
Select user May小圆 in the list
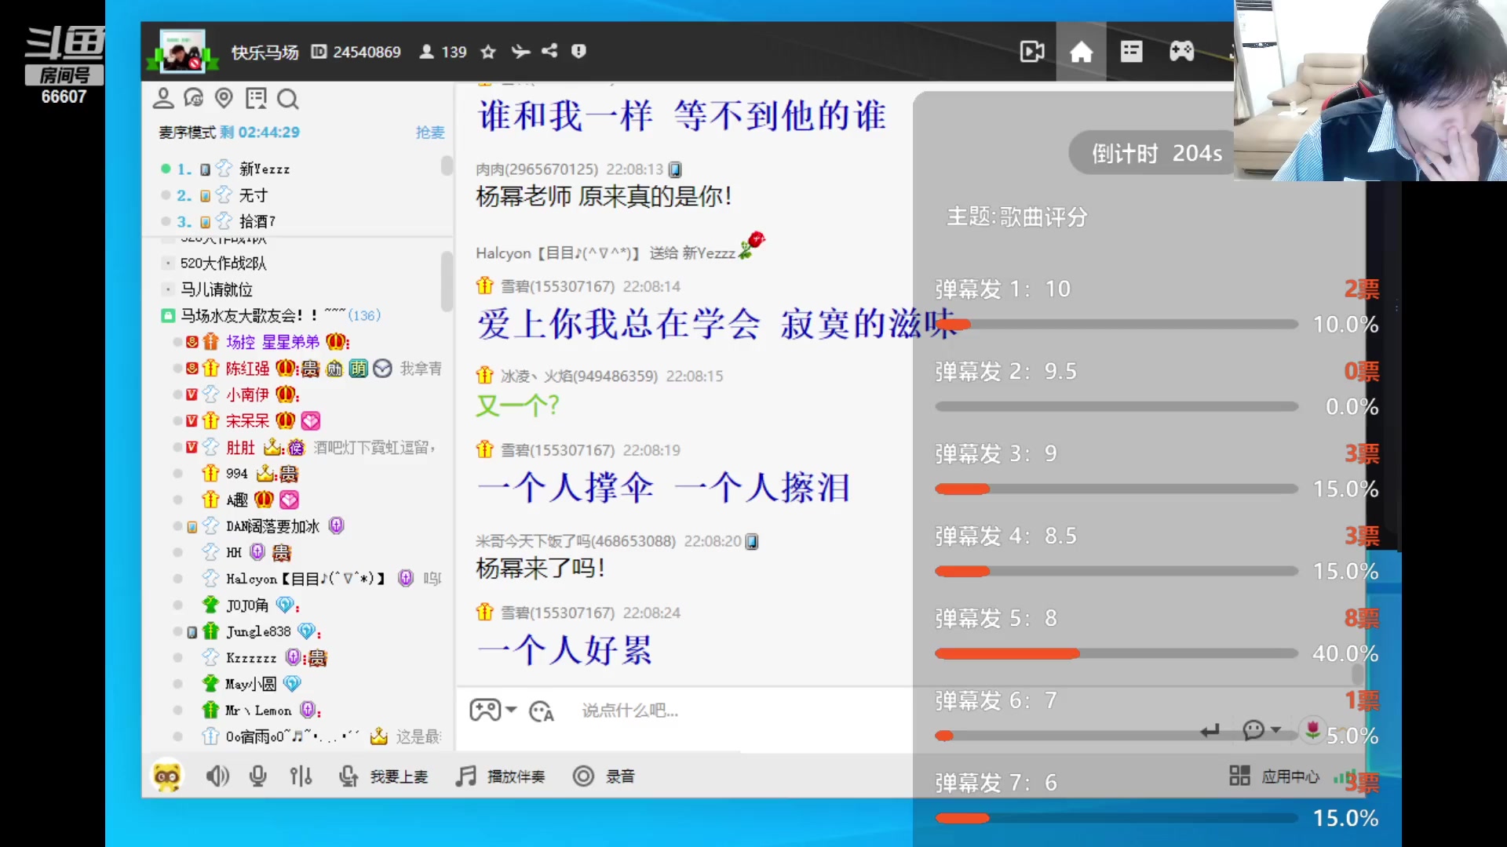[250, 684]
